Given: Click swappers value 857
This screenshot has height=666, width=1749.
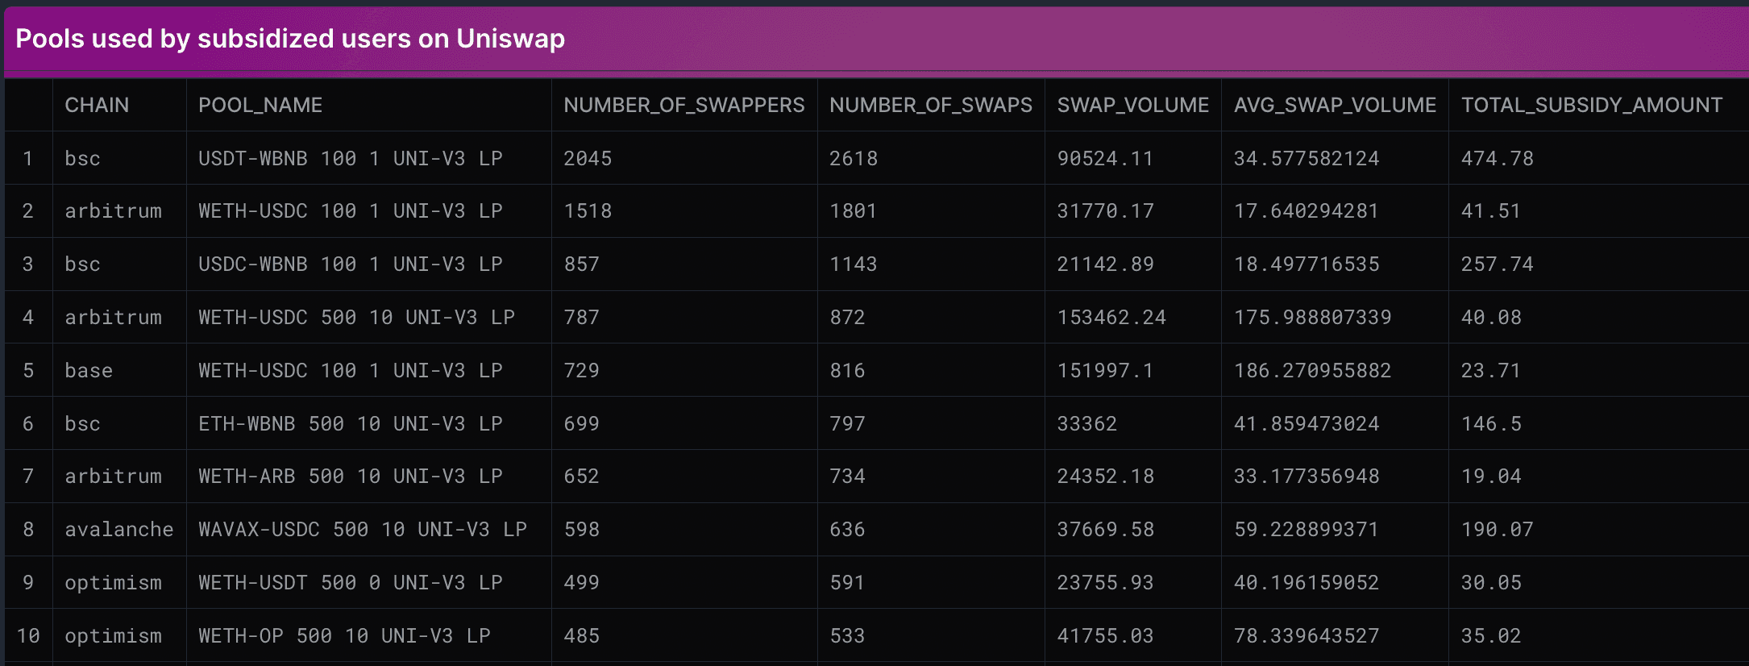Looking at the screenshot, I should (581, 264).
